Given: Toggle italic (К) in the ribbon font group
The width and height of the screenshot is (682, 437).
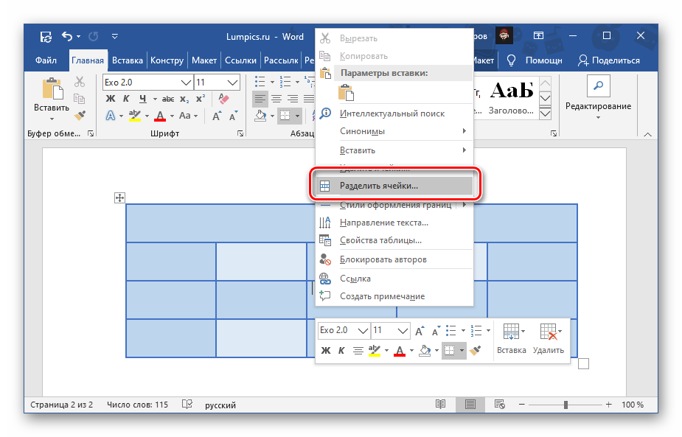Looking at the screenshot, I should pos(127,99).
